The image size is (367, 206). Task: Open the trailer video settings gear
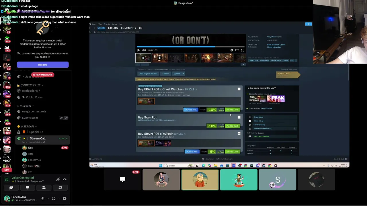click(232, 50)
